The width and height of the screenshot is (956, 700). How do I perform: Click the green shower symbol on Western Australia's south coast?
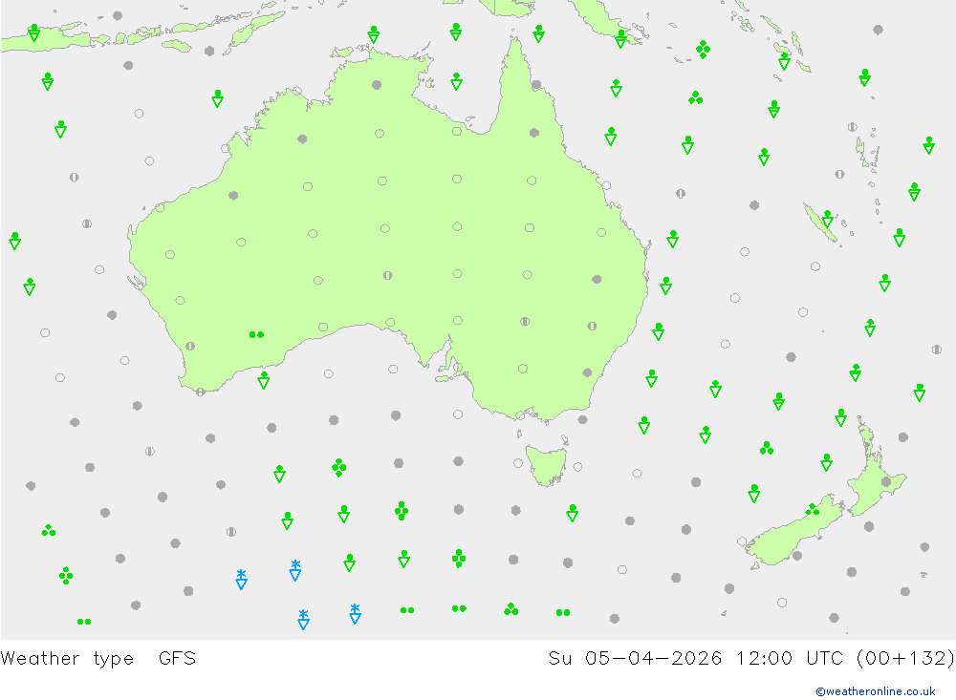264,380
